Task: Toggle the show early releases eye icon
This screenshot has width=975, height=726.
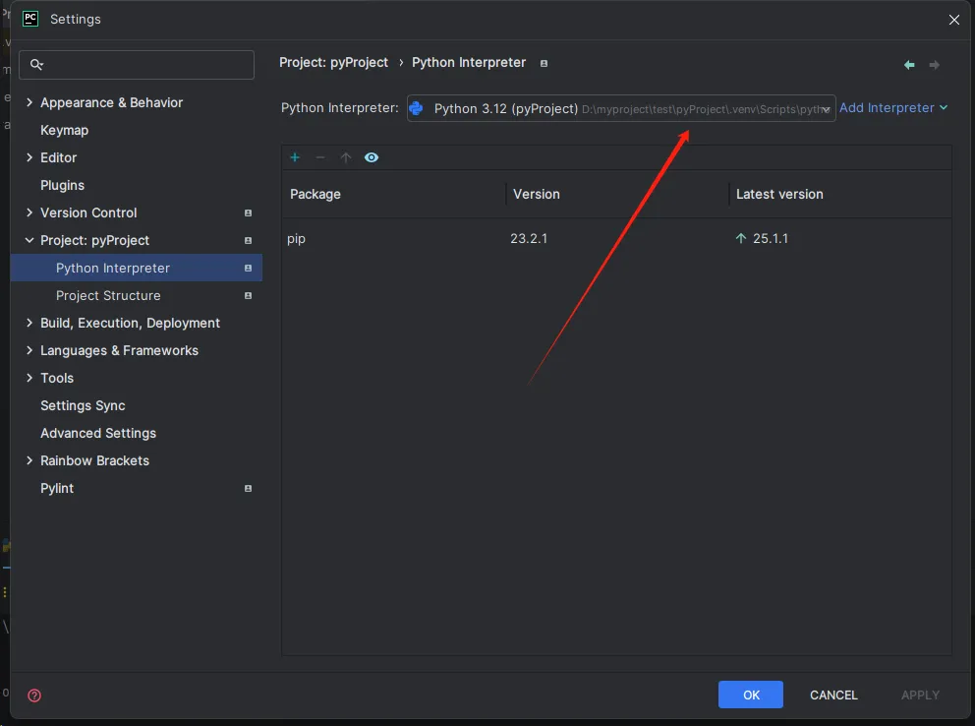Action: tap(372, 157)
